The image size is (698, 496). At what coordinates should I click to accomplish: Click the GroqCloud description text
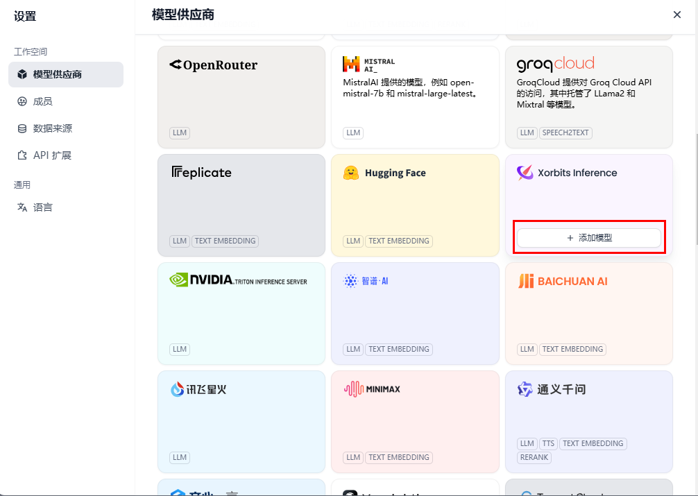(584, 94)
